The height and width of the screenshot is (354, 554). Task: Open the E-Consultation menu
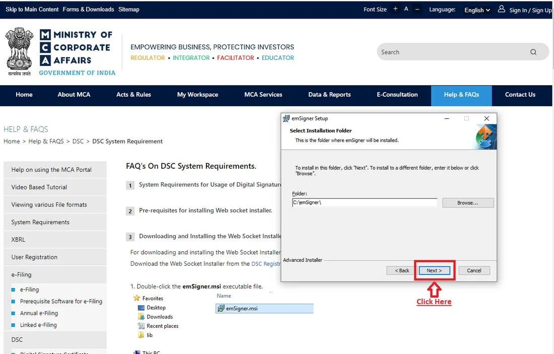tap(397, 95)
